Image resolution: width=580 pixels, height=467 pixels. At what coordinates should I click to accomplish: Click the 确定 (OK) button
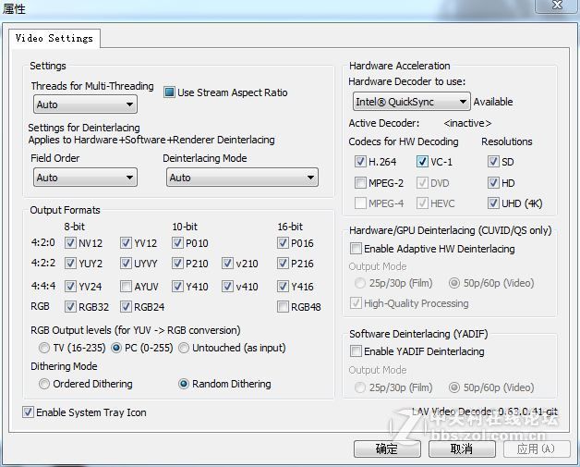coord(387,449)
